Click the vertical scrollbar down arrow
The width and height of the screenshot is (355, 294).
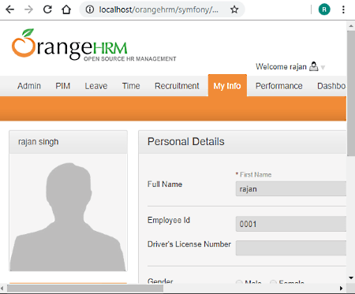pos(351,277)
